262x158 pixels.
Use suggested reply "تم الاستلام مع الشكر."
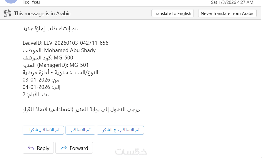[x=120, y=130]
